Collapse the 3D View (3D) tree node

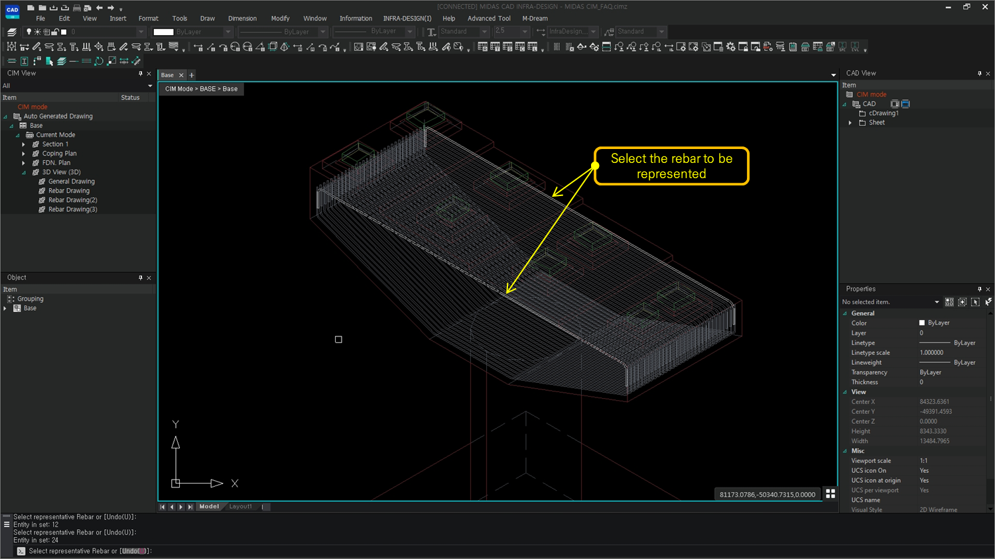pos(23,172)
